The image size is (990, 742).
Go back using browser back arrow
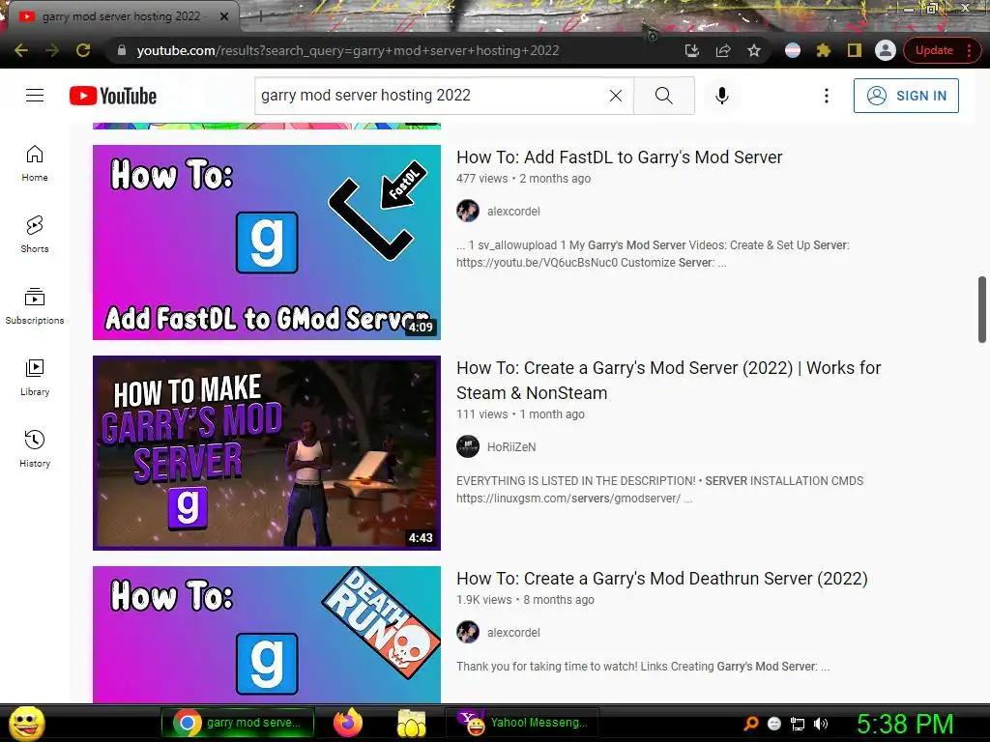(21, 50)
